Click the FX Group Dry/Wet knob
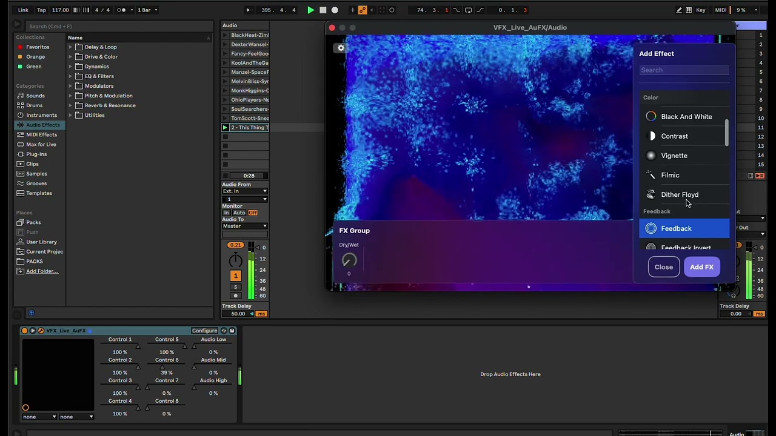Image resolution: width=776 pixels, height=436 pixels. 349,260
